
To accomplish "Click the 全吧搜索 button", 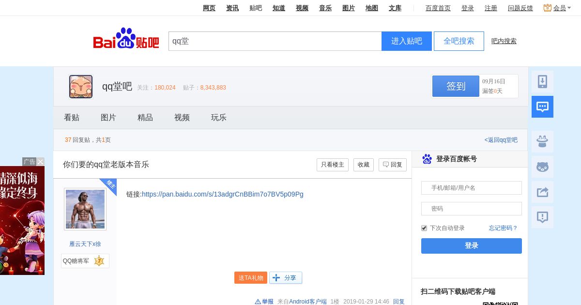I will (x=459, y=41).
